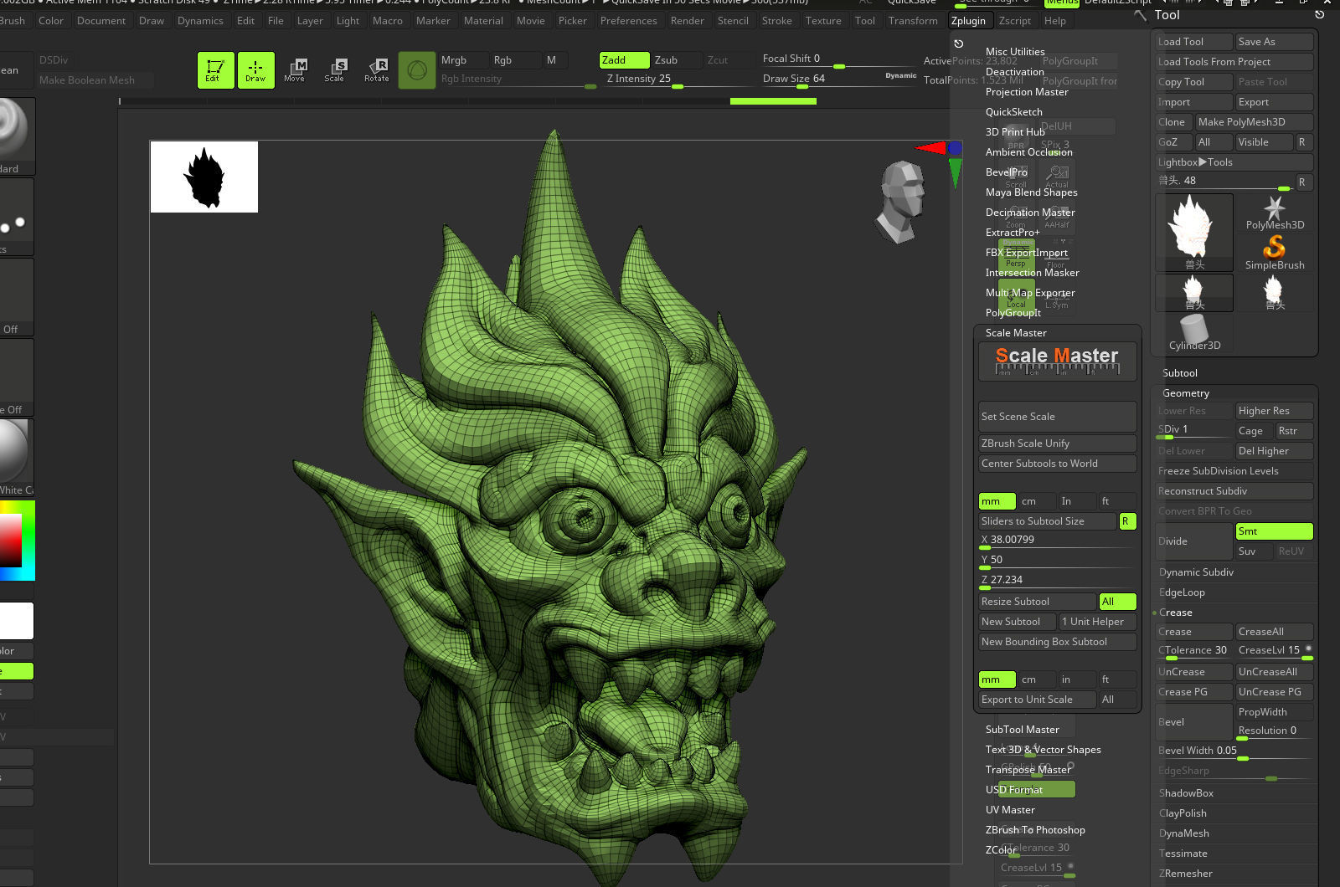Expand the EdgeLoop section

pos(1182,592)
